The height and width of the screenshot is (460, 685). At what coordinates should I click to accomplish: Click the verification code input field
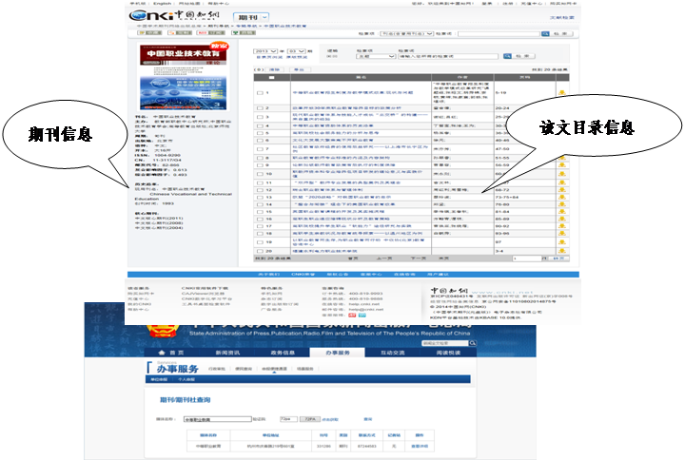[x=289, y=419]
